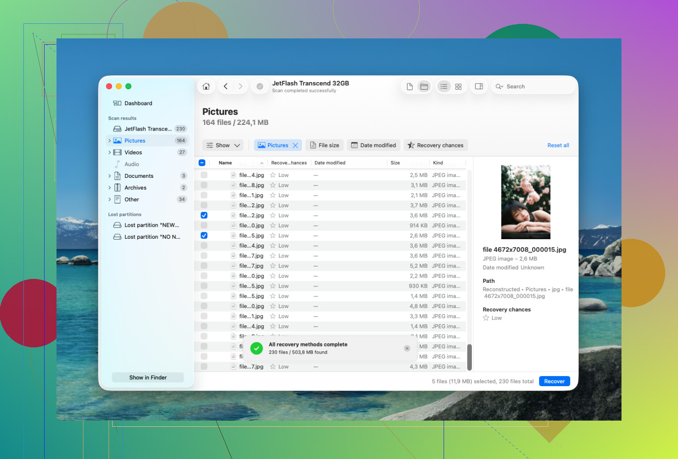Toggle the preview side panel icon
The height and width of the screenshot is (459, 678).
[x=479, y=87]
